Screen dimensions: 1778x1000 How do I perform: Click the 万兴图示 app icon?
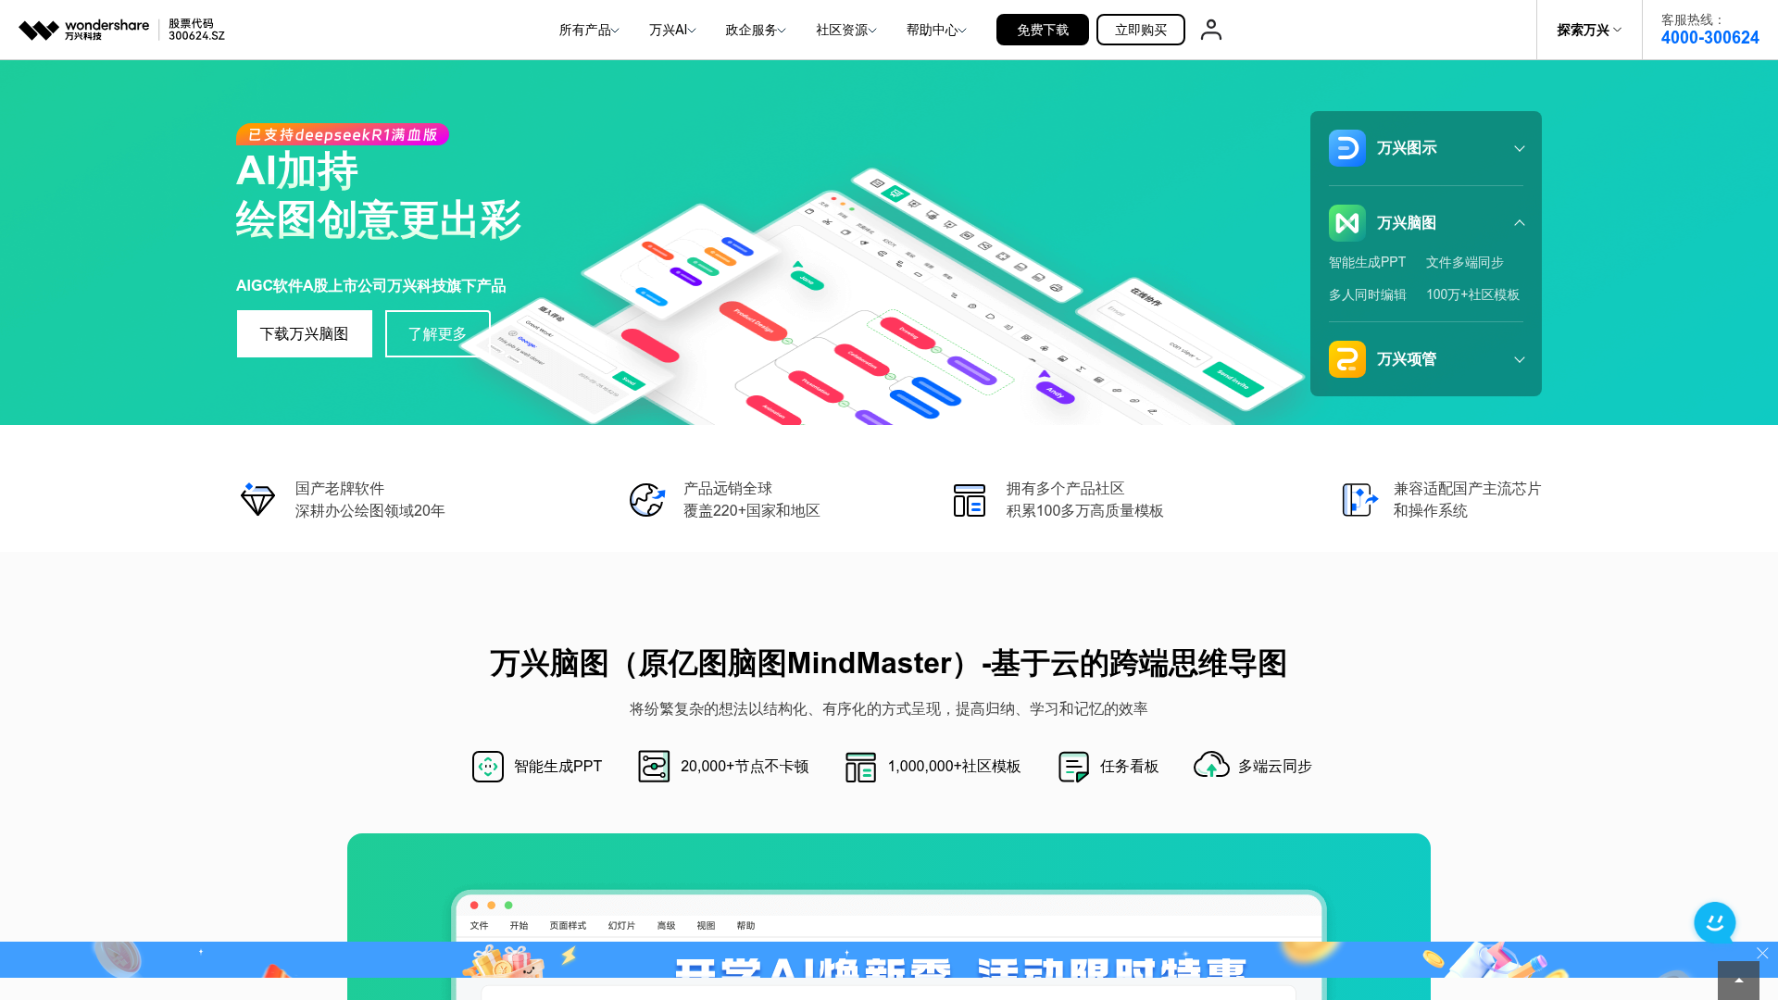1346,148
